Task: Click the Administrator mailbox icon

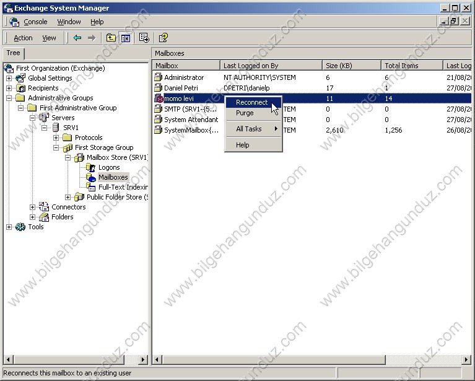Action: (x=159, y=77)
